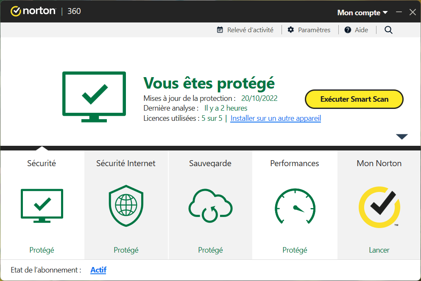
Task: Follow the Installer sur un autre appareil link
Action: tap(276, 118)
